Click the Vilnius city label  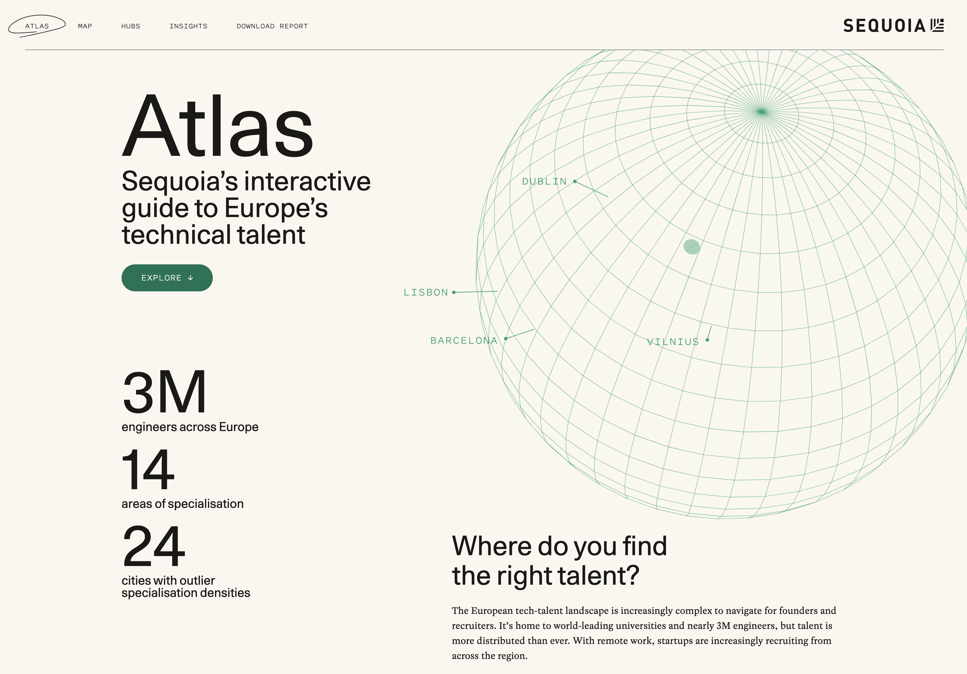tap(673, 342)
